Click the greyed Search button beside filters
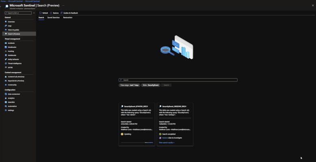Viewport: 316px width, 162px height. click(166, 85)
